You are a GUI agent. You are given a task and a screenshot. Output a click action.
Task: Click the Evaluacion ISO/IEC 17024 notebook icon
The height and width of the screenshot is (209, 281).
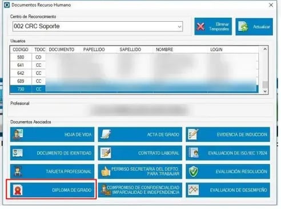click(x=194, y=153)
